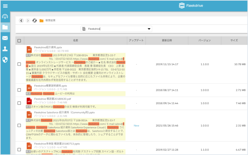The width and height of the screenshot is (248, 155).
Task: Click size value 4.47 MB
Action: [x=241, y=150]
